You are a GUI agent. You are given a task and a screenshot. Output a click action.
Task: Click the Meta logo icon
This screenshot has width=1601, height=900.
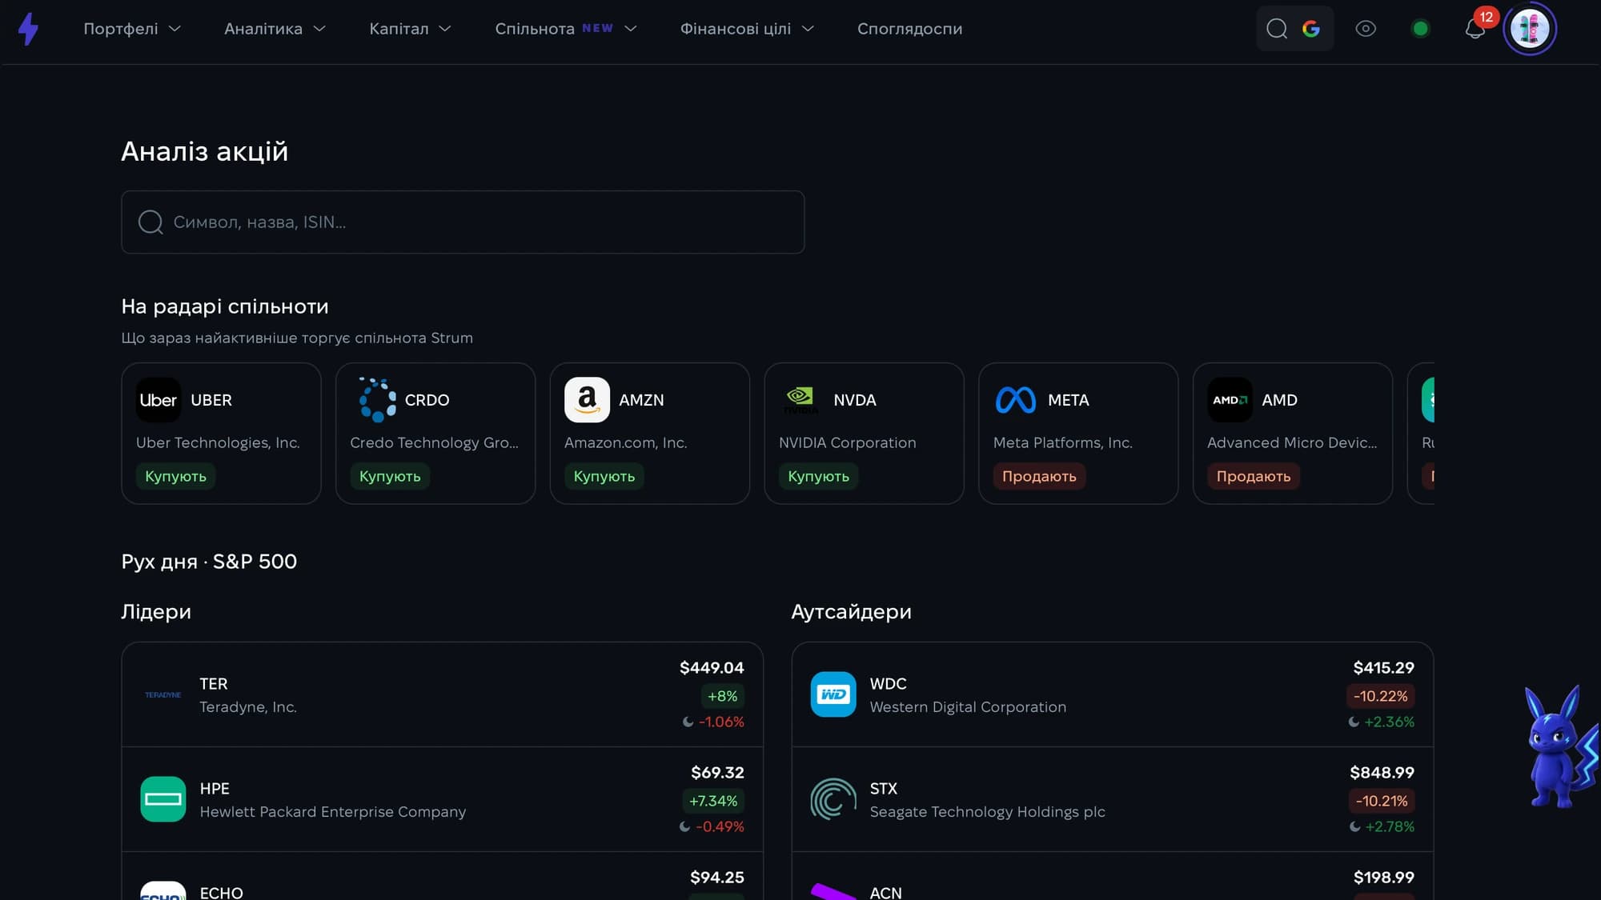[1016, 400]
